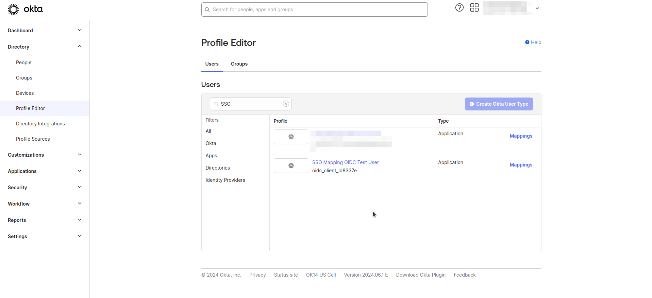Click the gear icon for SSO Mapping OIDC Test User
The height and width of the screenshot is (298, 652).
click(291, 166)
